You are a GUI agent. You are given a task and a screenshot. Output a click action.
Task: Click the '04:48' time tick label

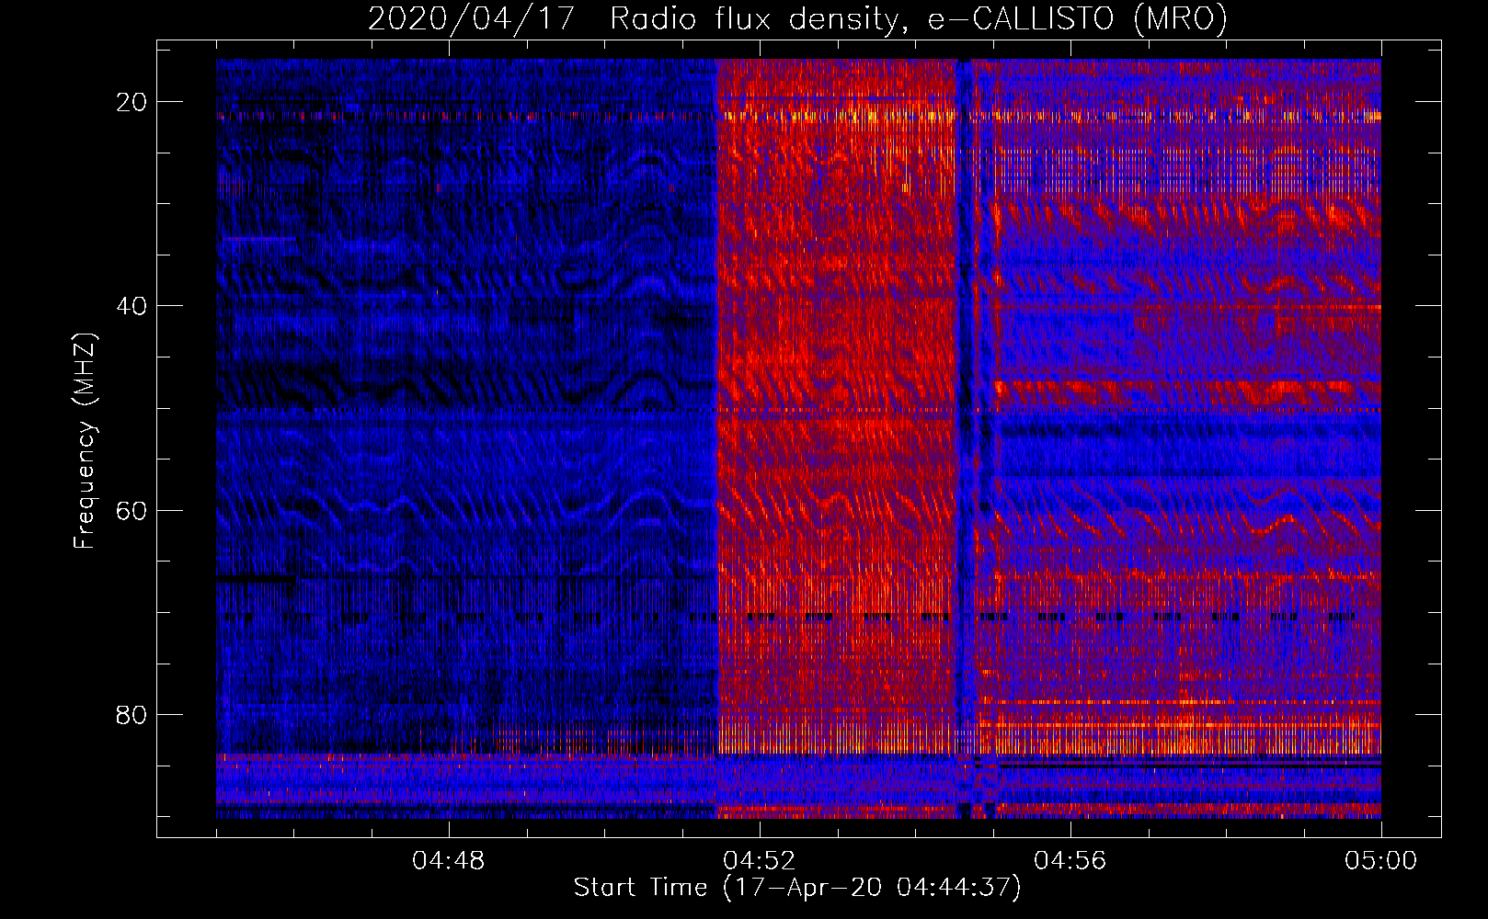449,861
